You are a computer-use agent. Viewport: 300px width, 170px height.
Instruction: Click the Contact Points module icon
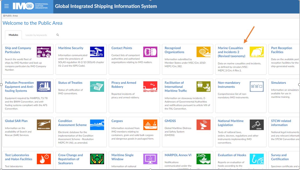[150, 52]
